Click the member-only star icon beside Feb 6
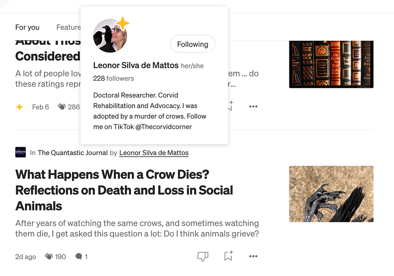This screenshot has width=394, height=276. point(19,107)
